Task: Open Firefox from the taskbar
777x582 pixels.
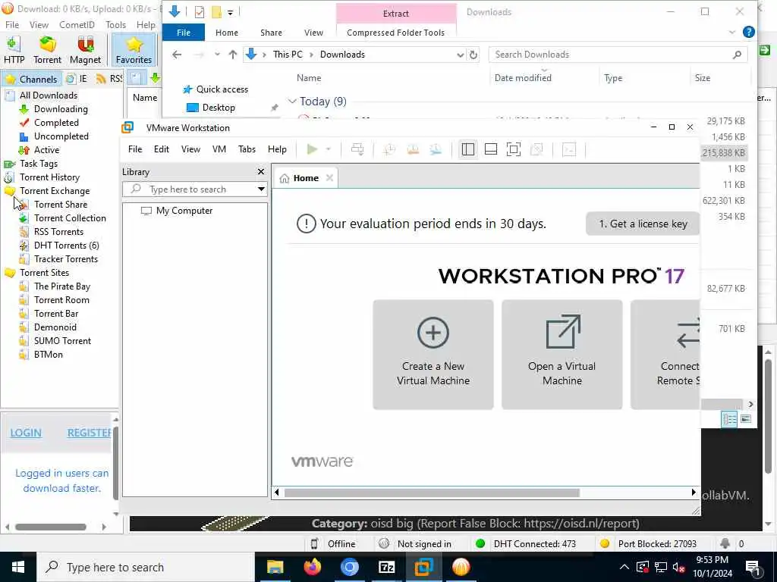Action: (312, 567)
